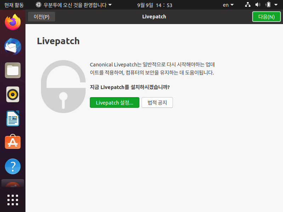Open network status icon in top bar
The width and height of the screenshot is (283, 212).
tap(248, 5)
